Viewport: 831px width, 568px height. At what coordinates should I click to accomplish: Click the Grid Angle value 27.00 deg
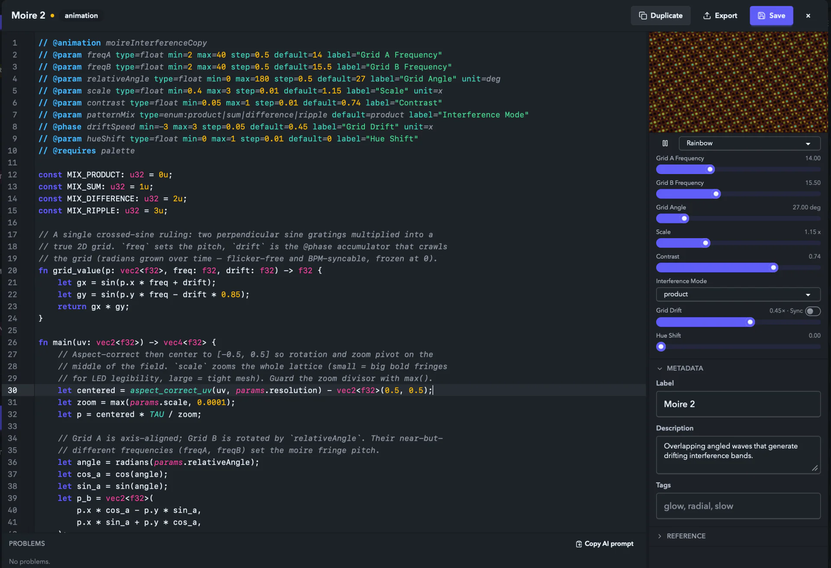[x=806, y=207]
